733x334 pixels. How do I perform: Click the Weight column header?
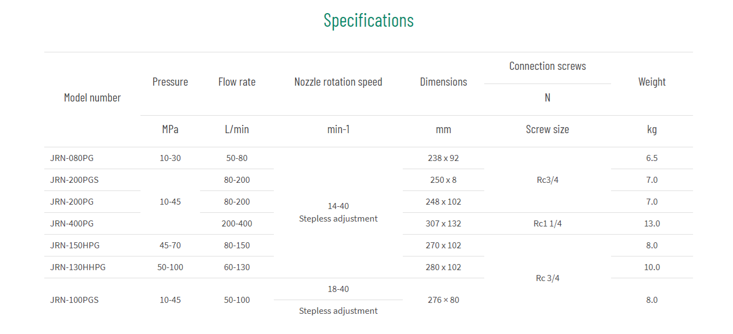(x=652, y=82)
